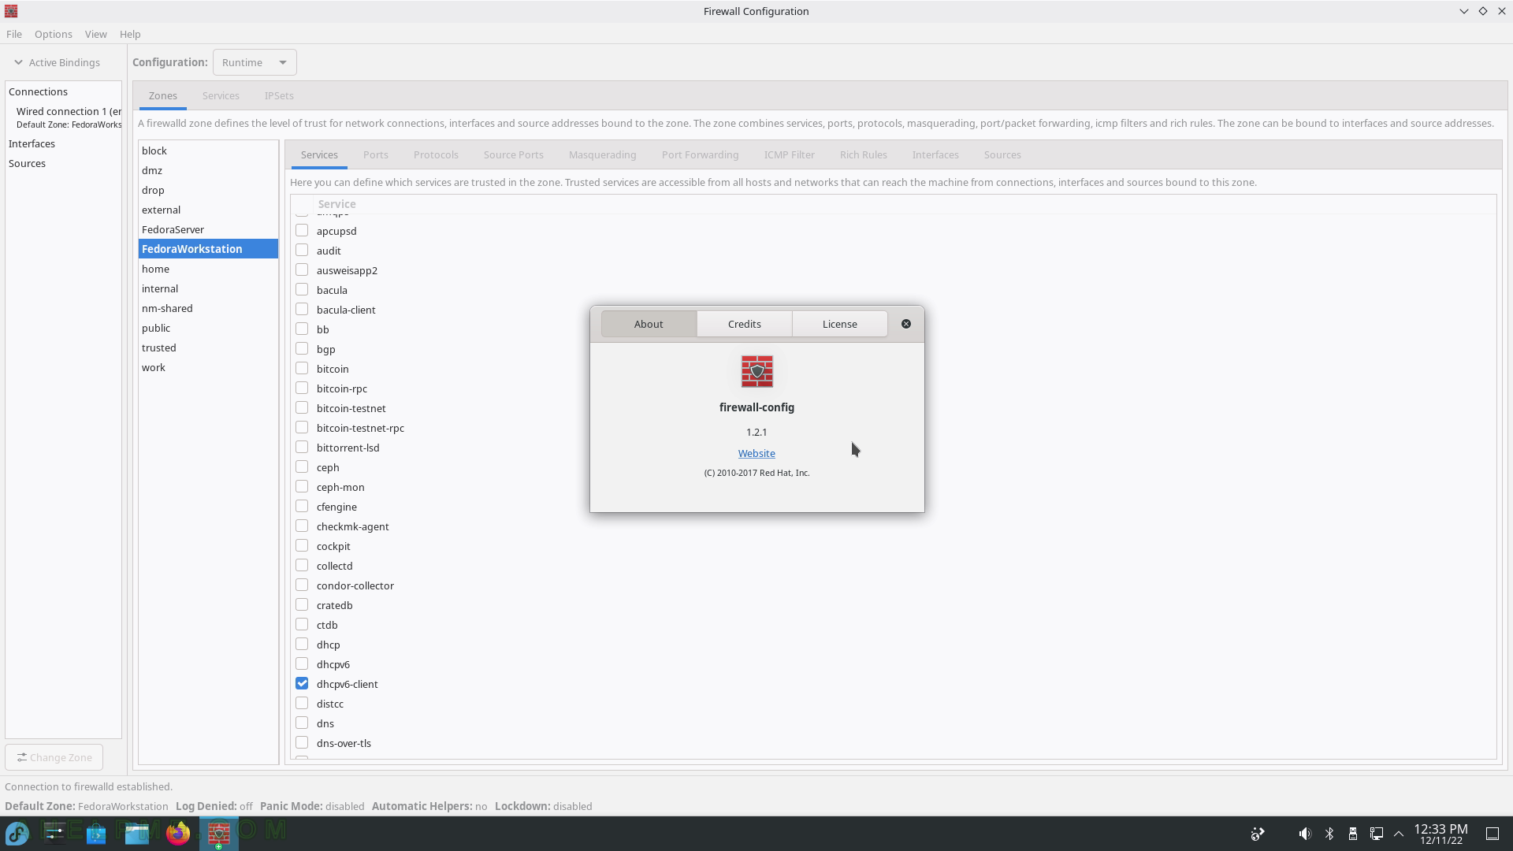Open the removable USB devices tray icon

[1352, 834]
